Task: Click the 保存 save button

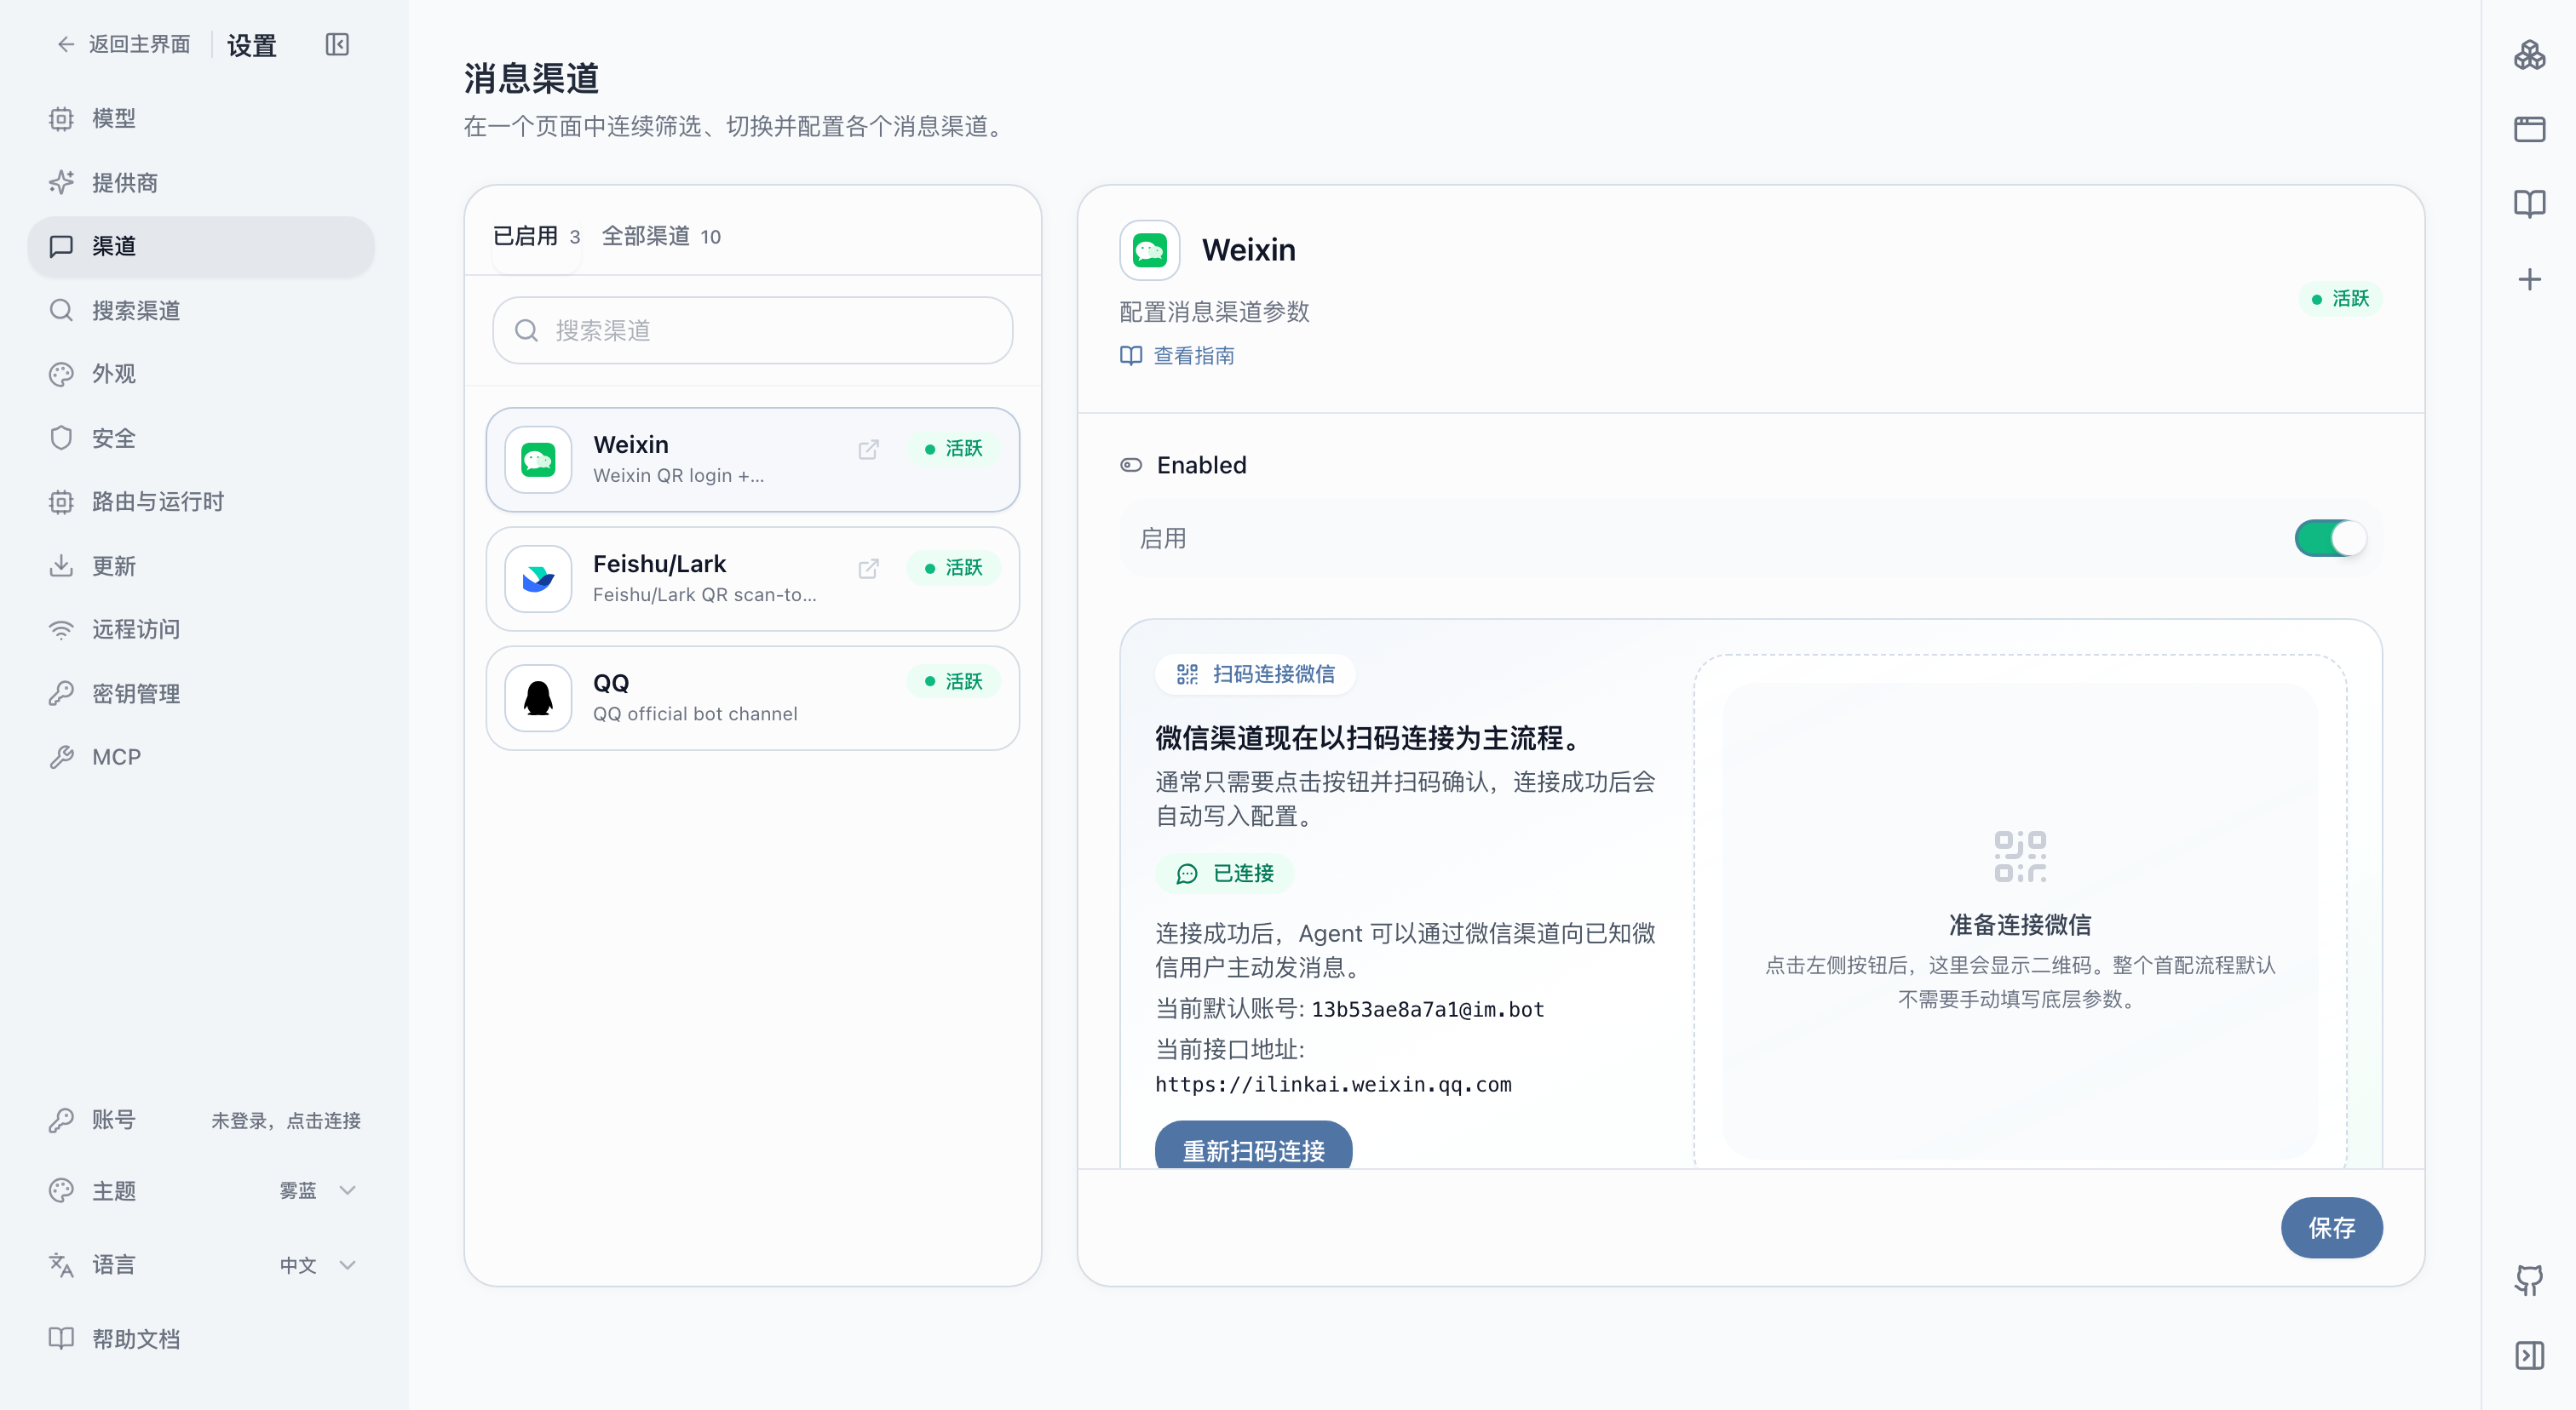Action: point(2331,1227)
